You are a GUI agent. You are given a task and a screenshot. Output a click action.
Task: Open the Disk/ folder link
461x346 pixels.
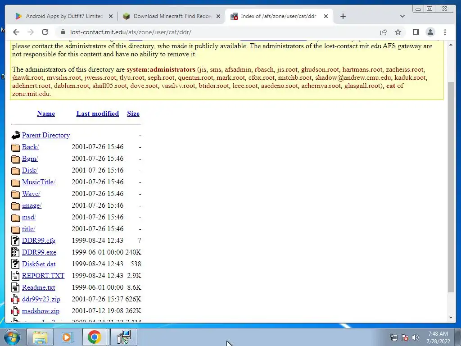[x=30, y=170]
